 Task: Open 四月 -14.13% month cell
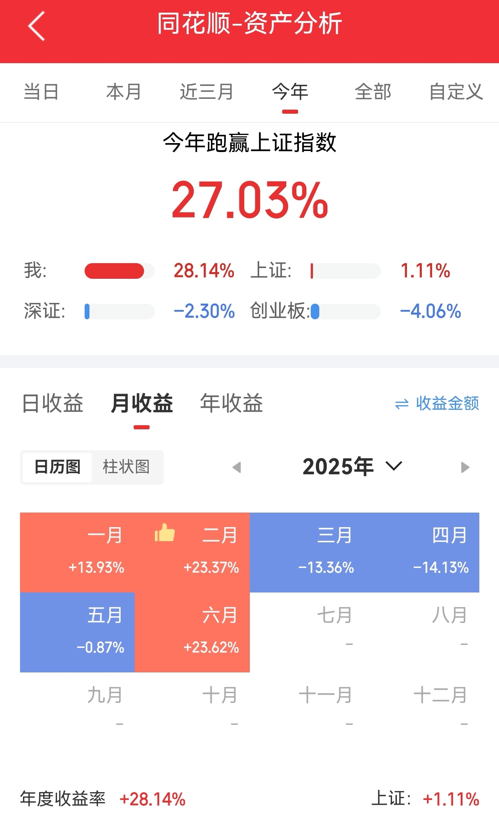422,552
